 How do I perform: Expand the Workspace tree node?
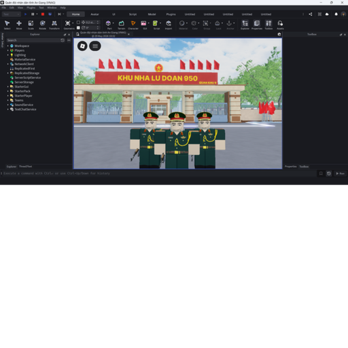[x=8, y=46]
